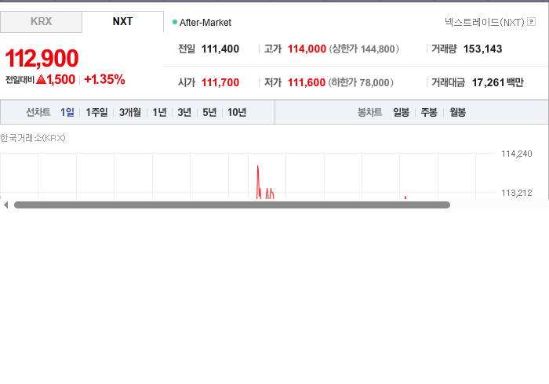Show the 일봉 daily candle chart
Image resolution: width=549 pixels, height=384 pixels.
(x=401, y=112)
